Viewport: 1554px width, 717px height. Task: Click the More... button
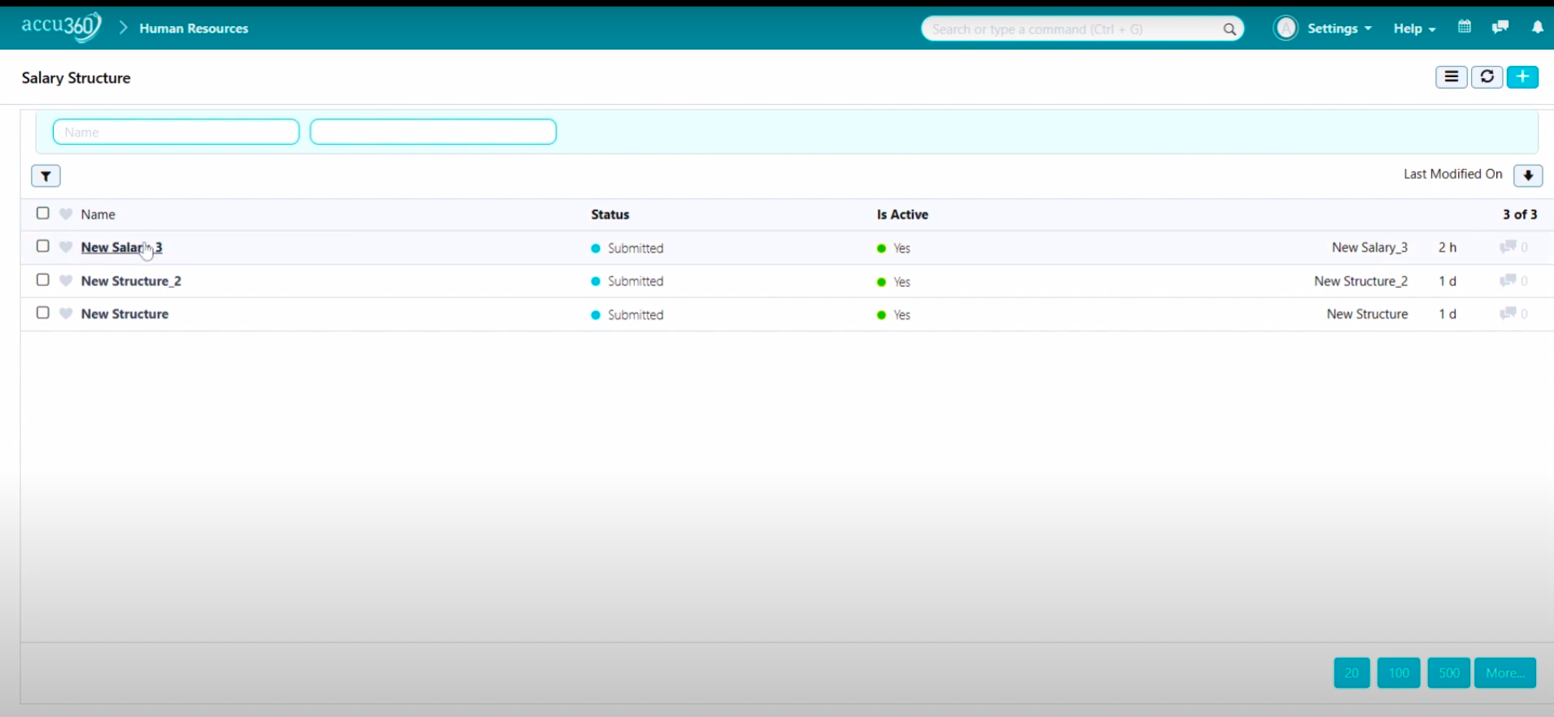pyautogui.click(x=1505, y=673)
